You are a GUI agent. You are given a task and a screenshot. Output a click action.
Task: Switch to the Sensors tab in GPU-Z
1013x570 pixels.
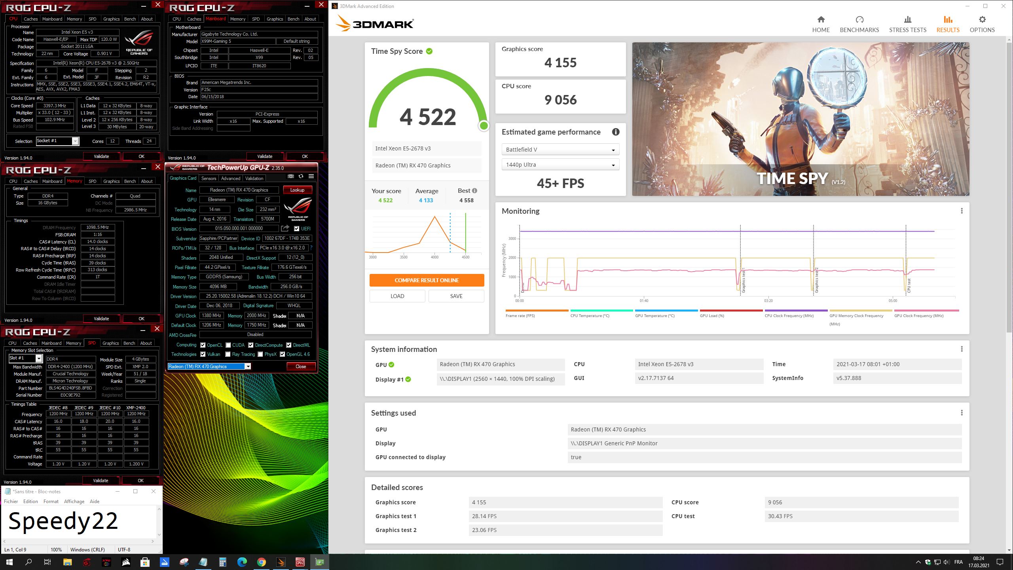[x=209, y=178]
